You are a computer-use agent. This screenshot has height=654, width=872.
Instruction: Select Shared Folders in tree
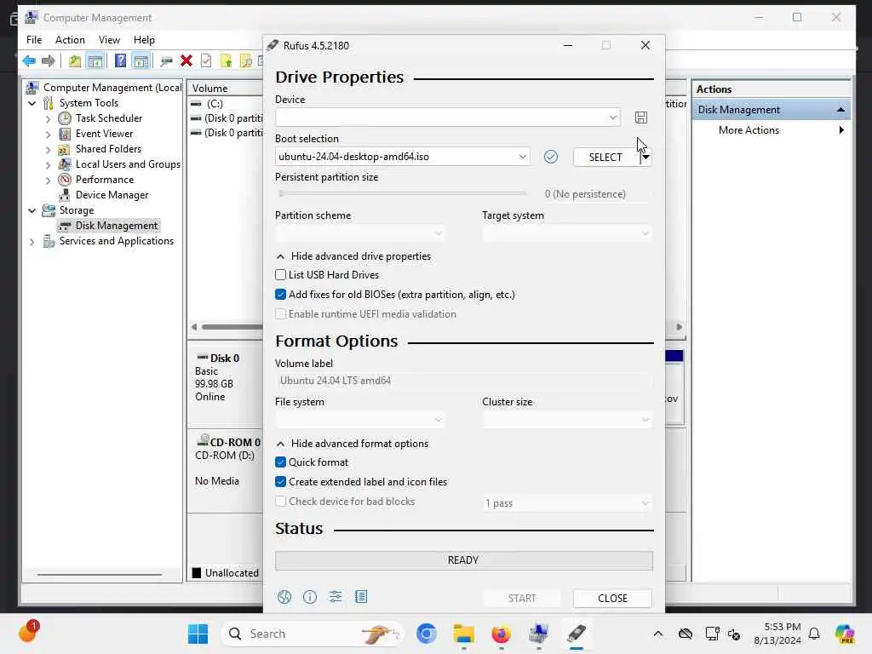click(108, 149)
